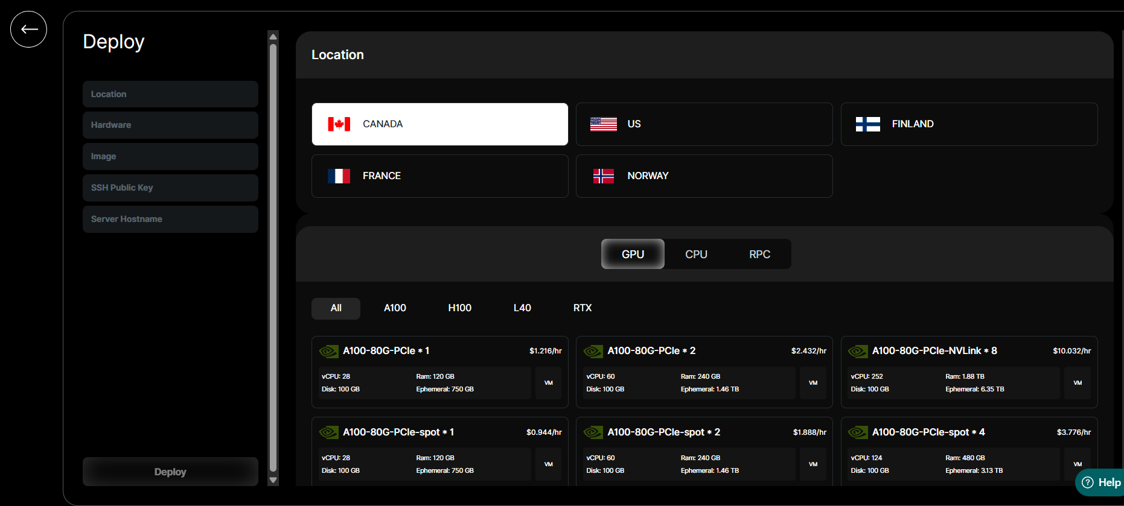Click the $0.944/hr price
Screen dimensions: 1124x506
click(x=544, y=432)
